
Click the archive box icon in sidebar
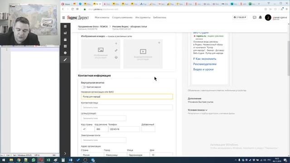point(65,39)
